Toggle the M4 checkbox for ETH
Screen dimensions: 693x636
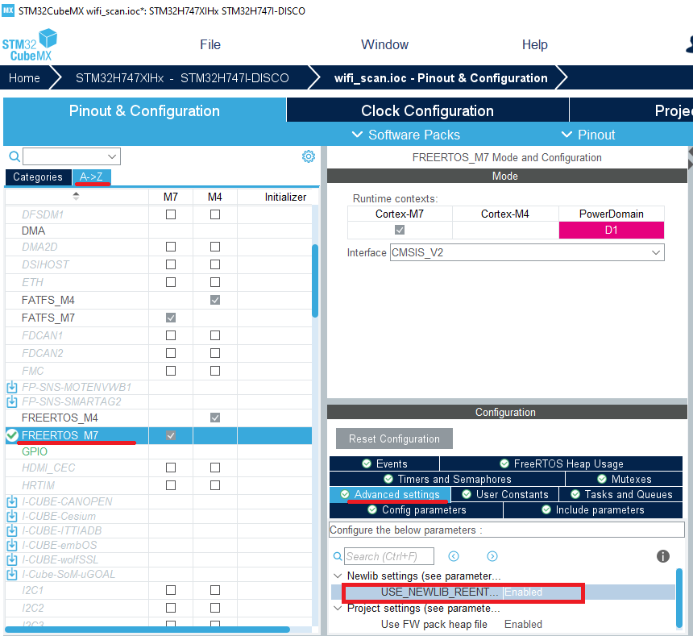(215, 282)
